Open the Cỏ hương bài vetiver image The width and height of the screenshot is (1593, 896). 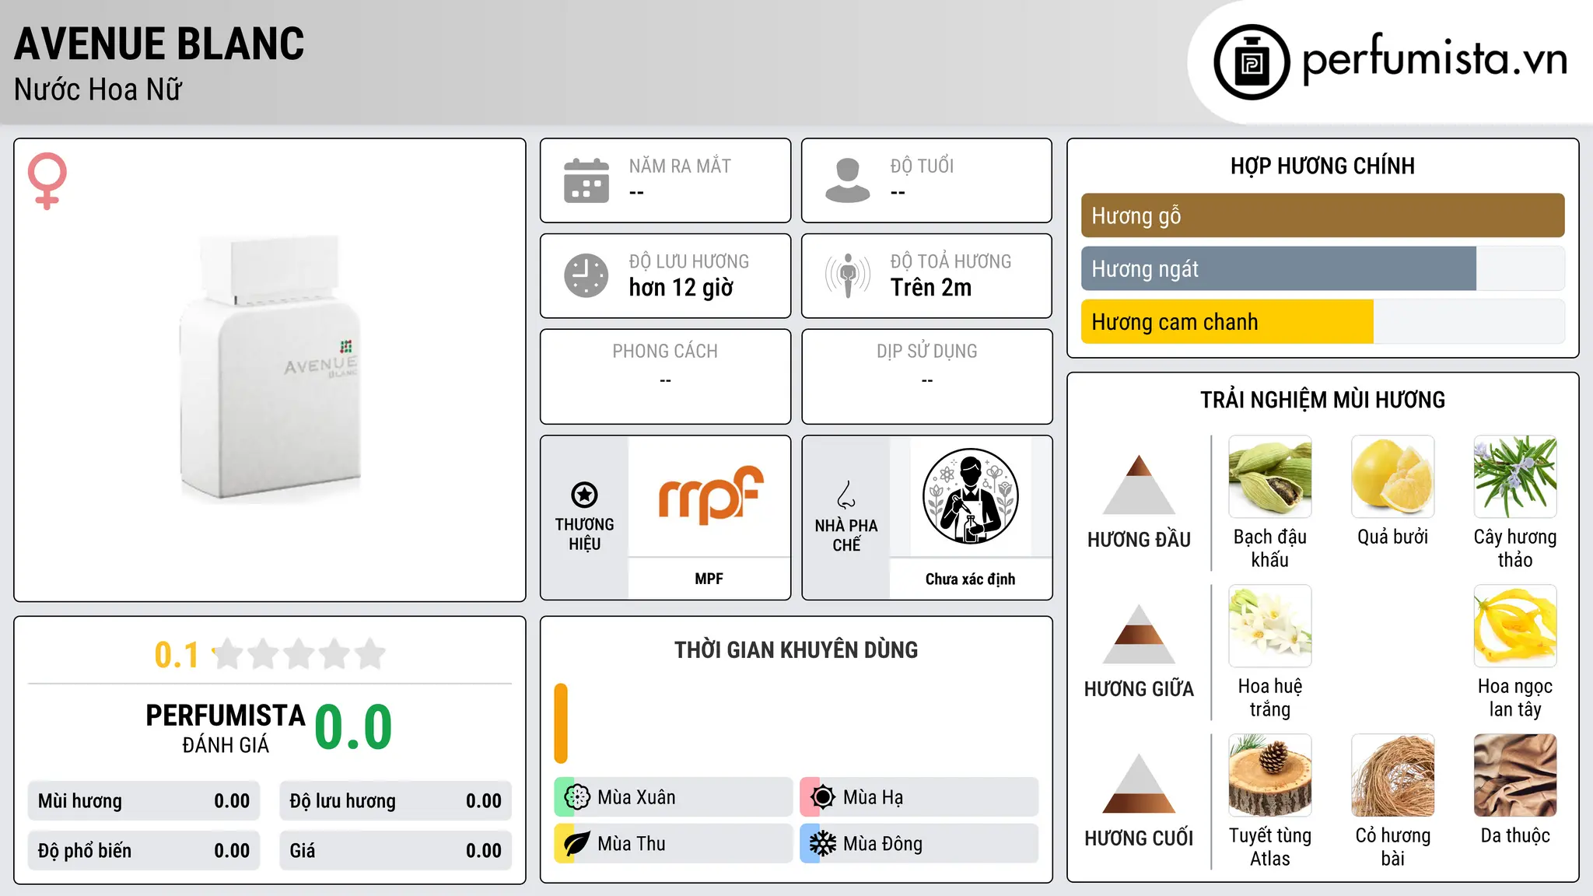point(1392,775)
